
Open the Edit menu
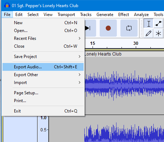pyautogui.click(x=19, y=15)
